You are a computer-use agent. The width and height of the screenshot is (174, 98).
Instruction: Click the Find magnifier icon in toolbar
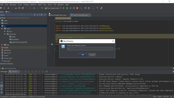tap(27, 8)
